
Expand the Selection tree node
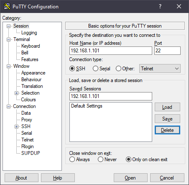16,93
